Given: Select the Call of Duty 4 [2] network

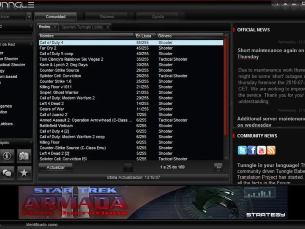Looking at the screenshot, I should (131, 131).
